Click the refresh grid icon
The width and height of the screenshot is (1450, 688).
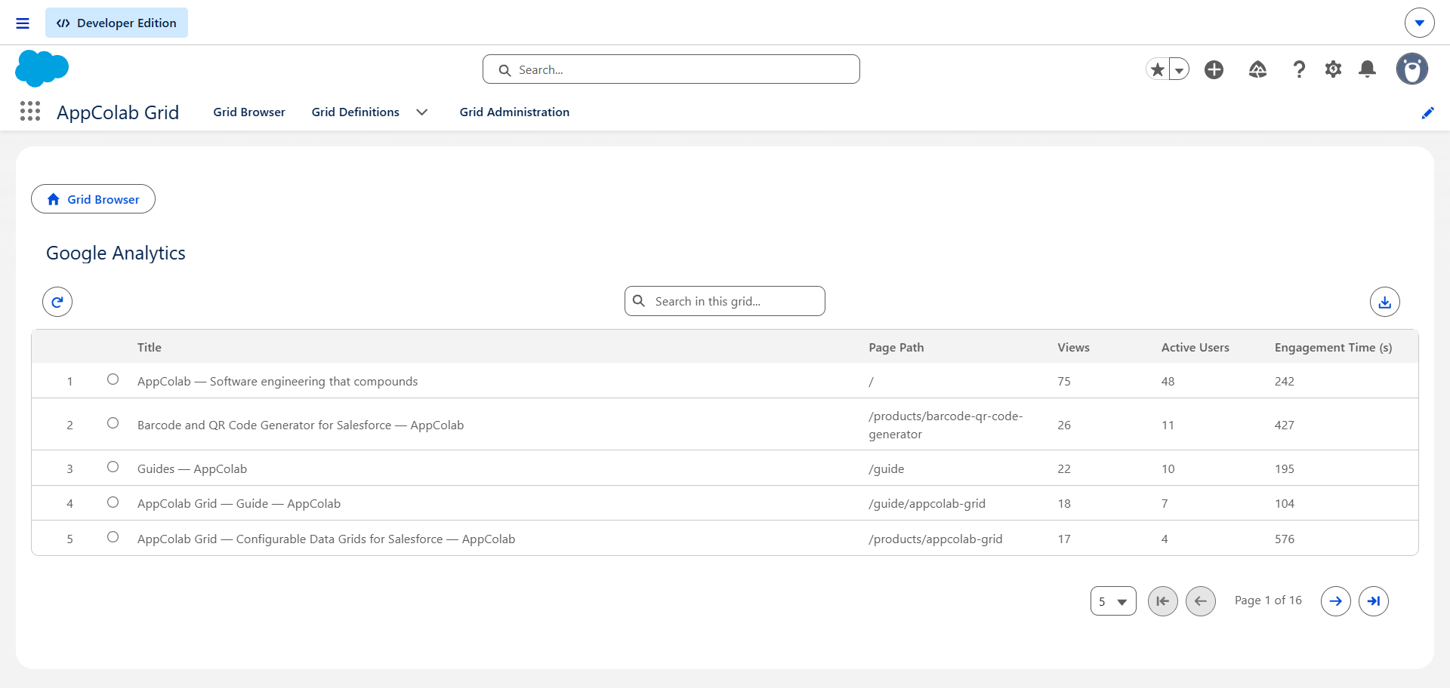click(57, 302)
